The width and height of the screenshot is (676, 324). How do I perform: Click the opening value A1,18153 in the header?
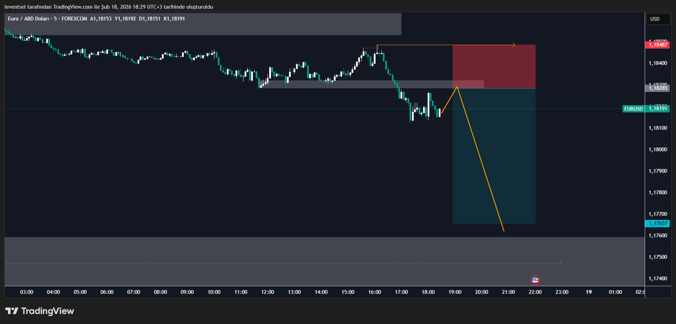pyautogui.click(x=100, y=19)
